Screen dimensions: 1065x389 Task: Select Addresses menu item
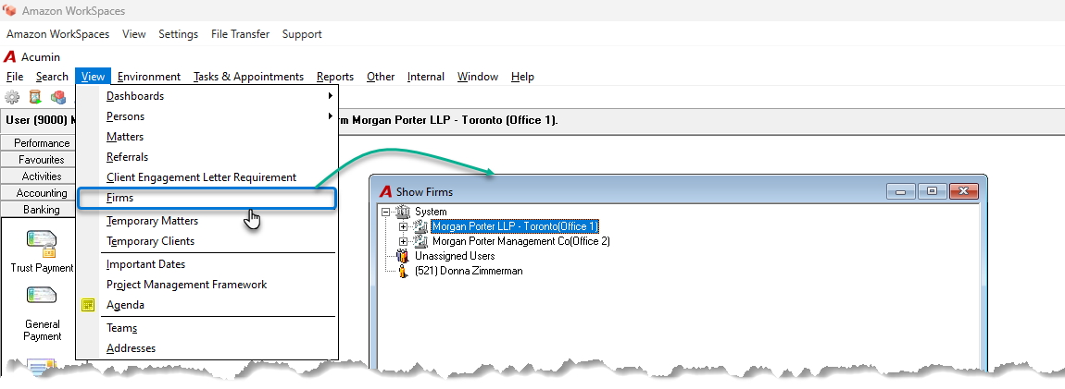pos(207,348)
